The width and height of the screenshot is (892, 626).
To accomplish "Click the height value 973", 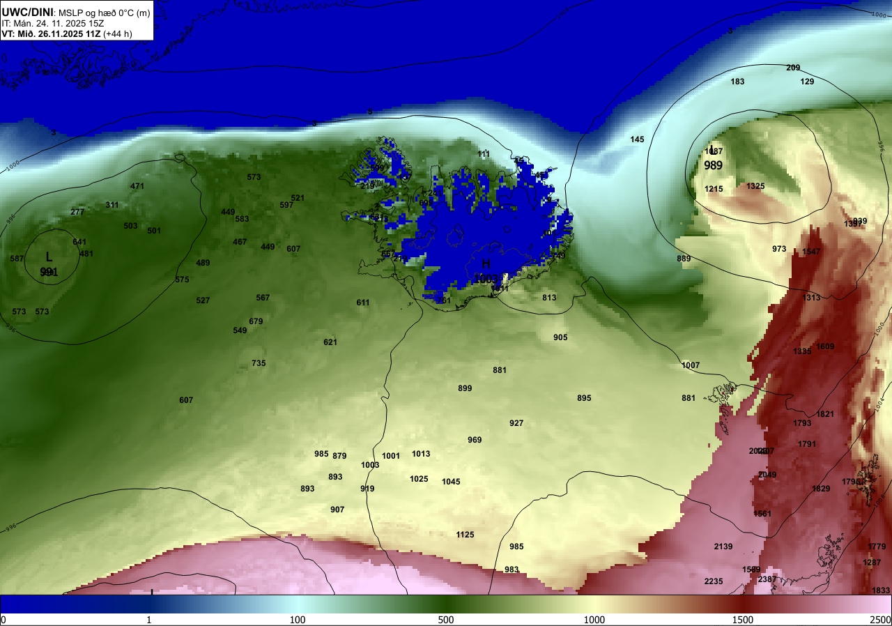I will click(x=779, y=249).
